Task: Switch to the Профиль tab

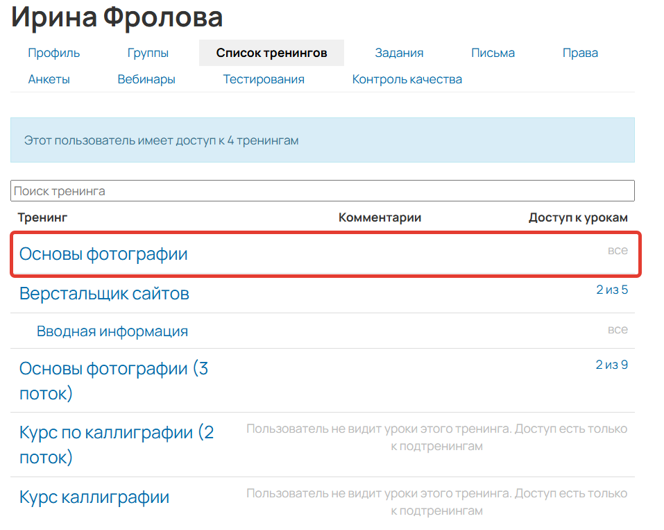Action: click(x=53, y=52)
